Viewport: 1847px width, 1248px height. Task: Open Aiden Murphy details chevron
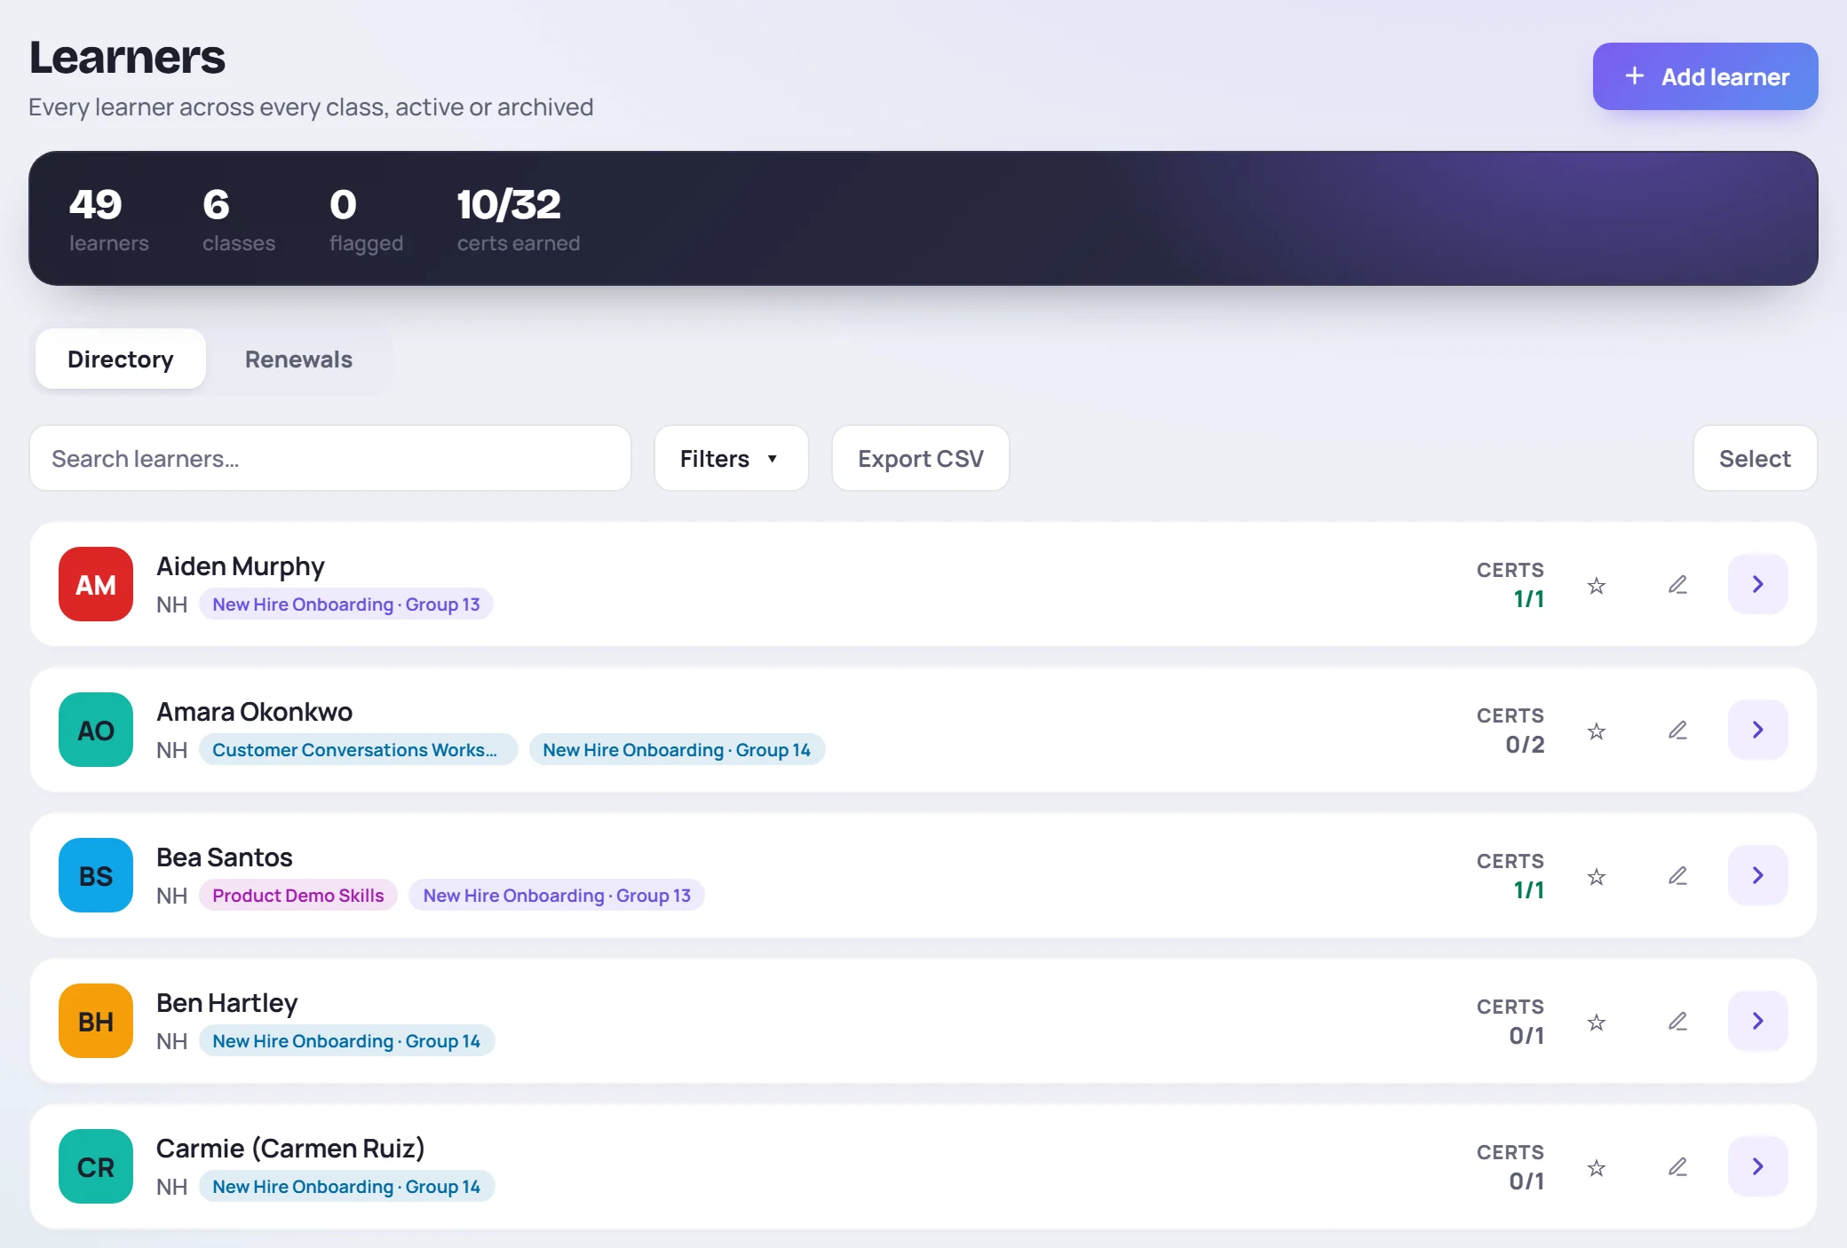[x=1757, y=584]
